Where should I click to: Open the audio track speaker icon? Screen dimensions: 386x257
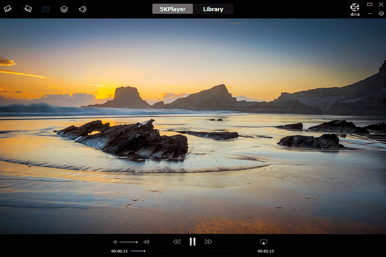point(82,8)
